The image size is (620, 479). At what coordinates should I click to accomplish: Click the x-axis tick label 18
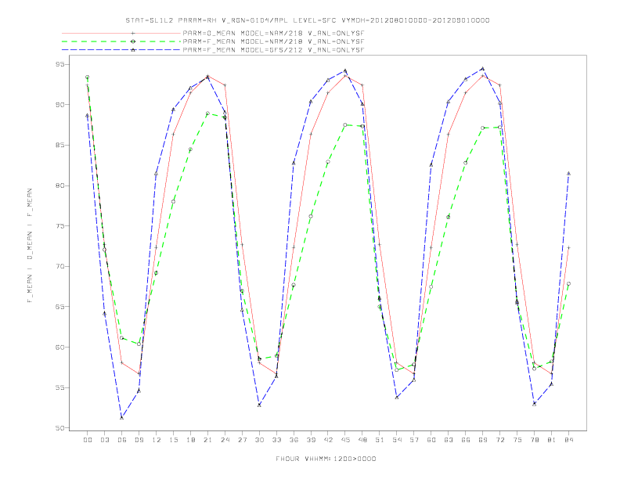tap(190, 440)
